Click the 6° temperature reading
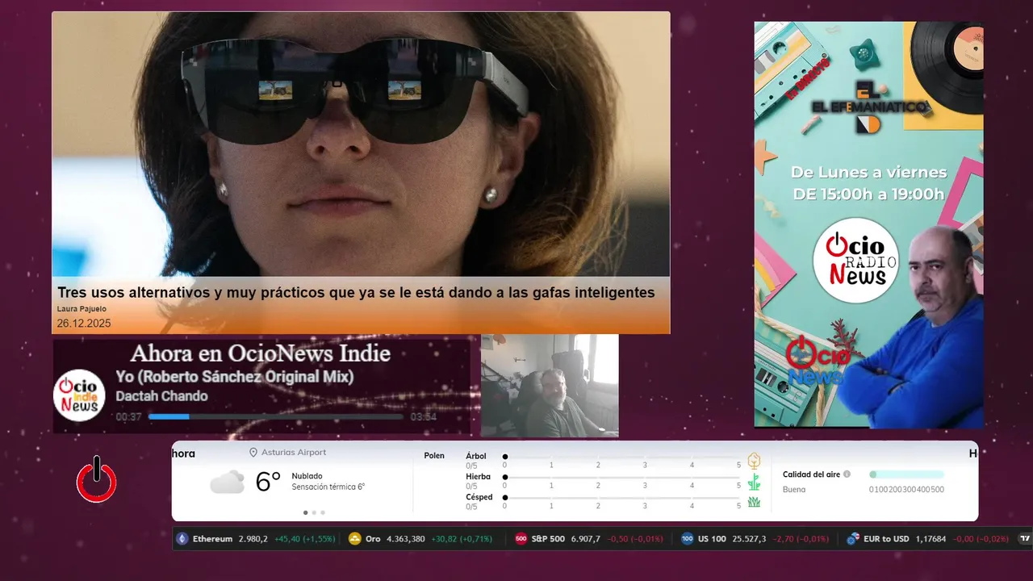The height and width of the screenshot is (581, 1033). tap(268, 482)
